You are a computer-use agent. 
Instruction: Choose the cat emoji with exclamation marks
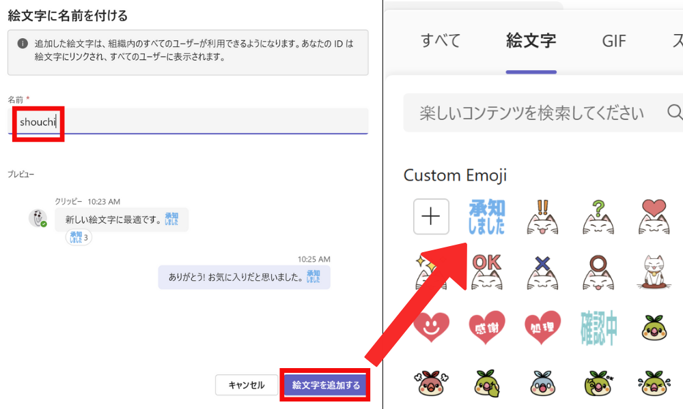coord(542,217)
